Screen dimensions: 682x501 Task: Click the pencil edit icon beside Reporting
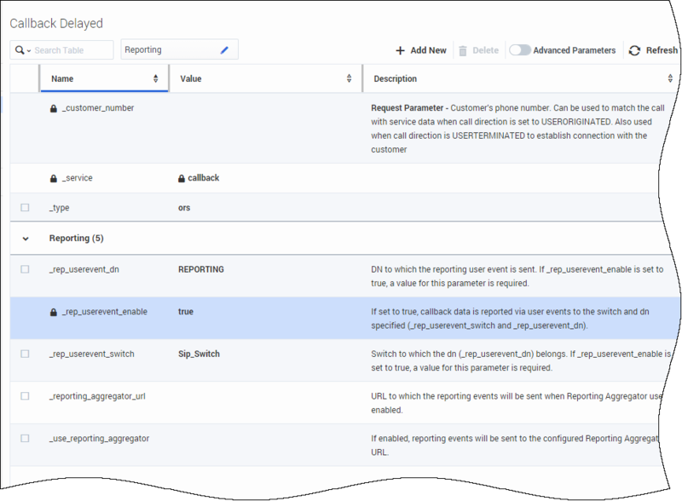click(224, 50)
